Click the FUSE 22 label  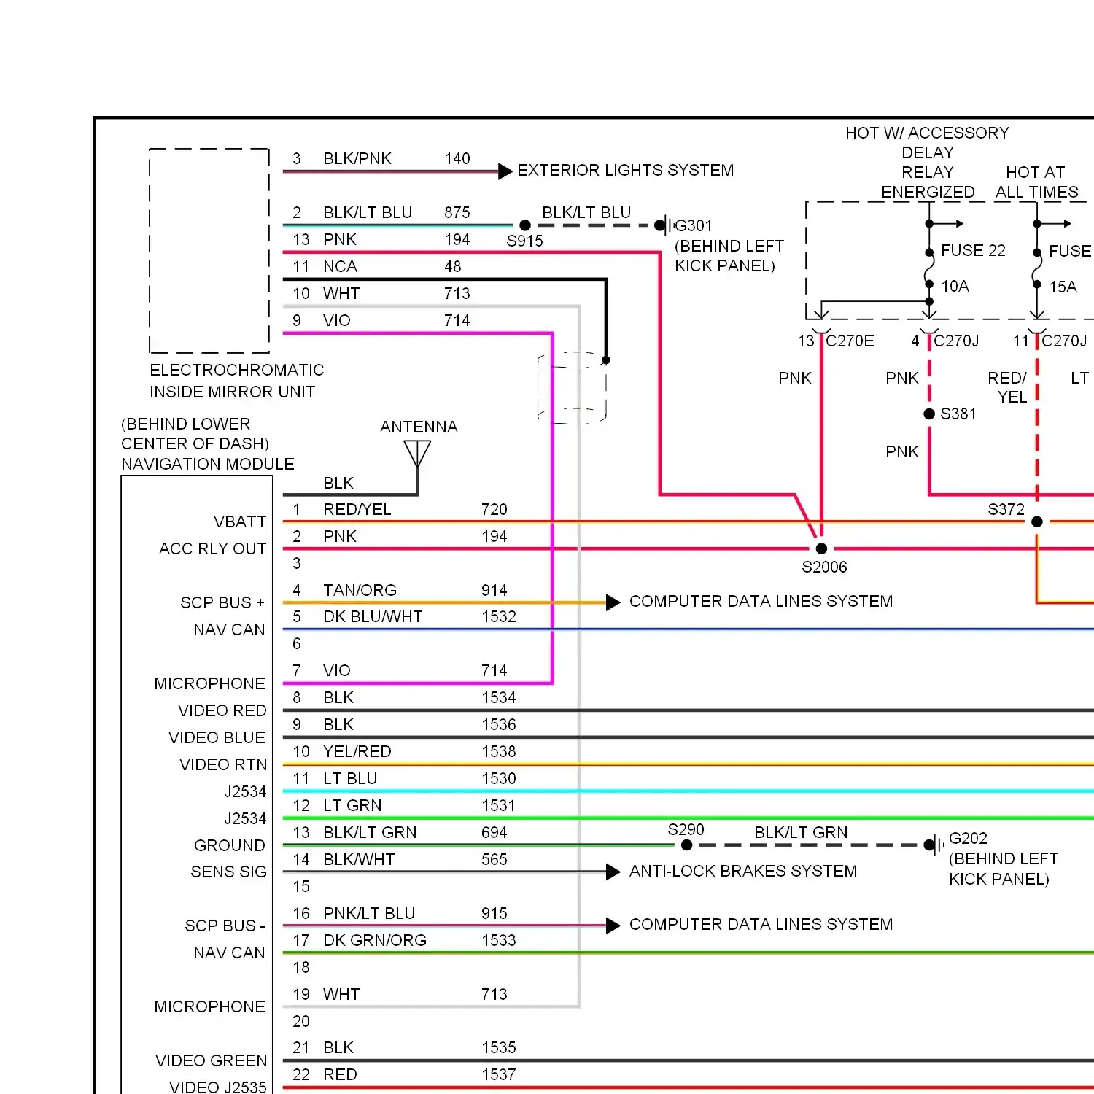coord(973,250)
